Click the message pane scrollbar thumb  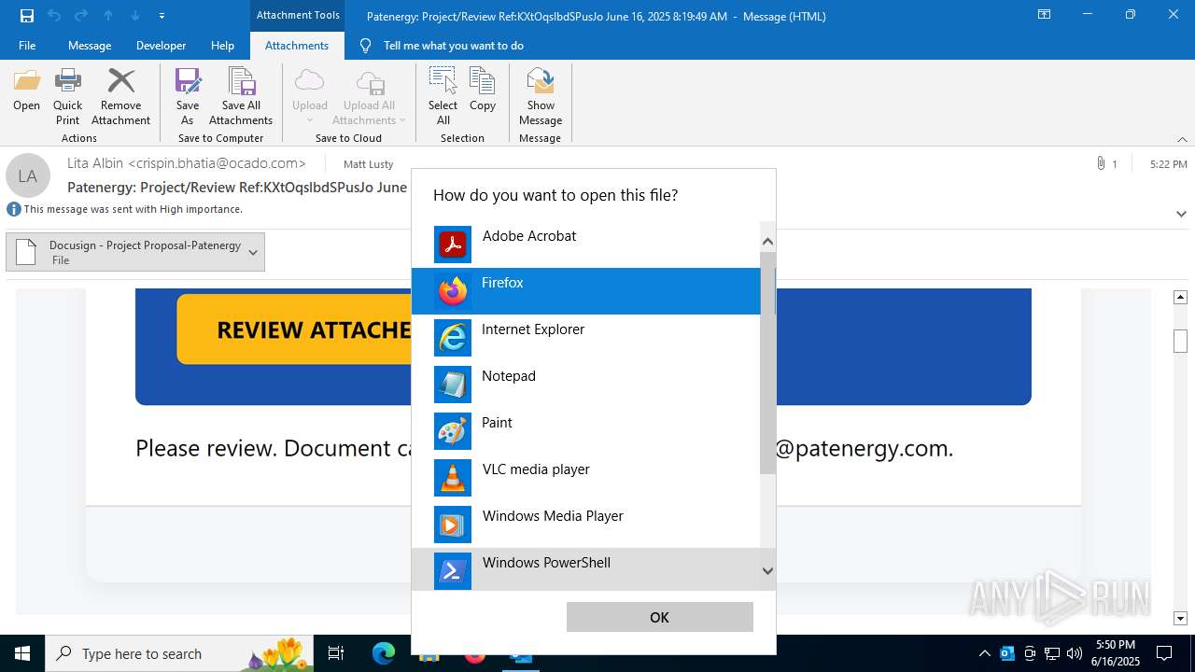(1180, 341)
